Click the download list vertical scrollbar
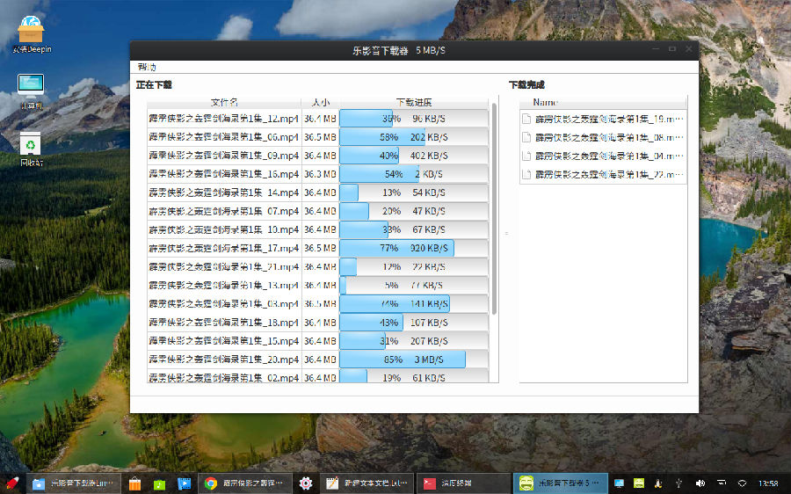791x494 pixels. point(494,209)
